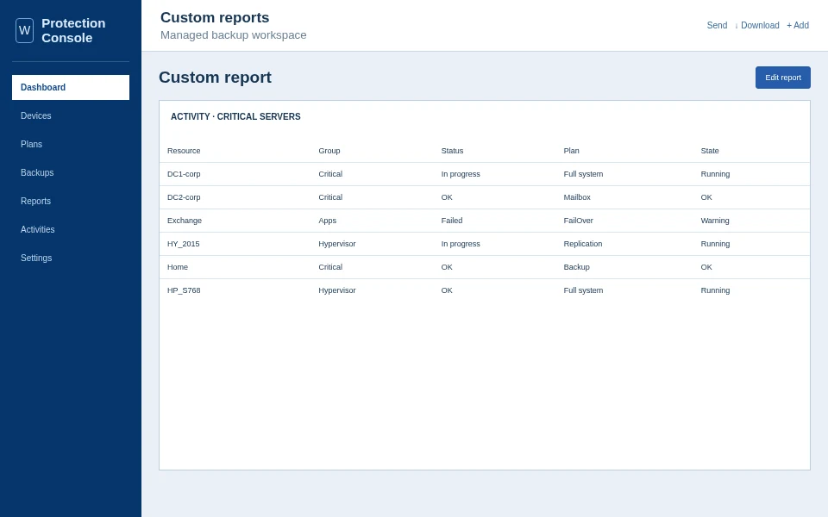Image resolution: width=828 pixels, height=517 pixels.
Task: Click the FailOver plan cell
Action: (578, 221)
